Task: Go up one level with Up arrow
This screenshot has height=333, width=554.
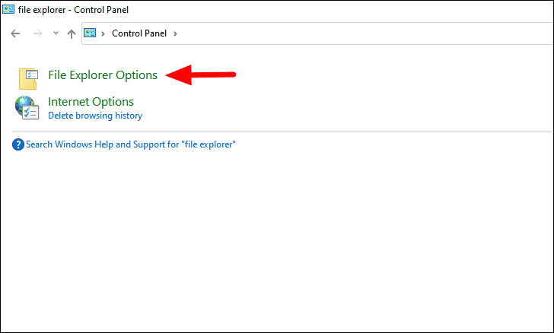Action: click(72, 33)
